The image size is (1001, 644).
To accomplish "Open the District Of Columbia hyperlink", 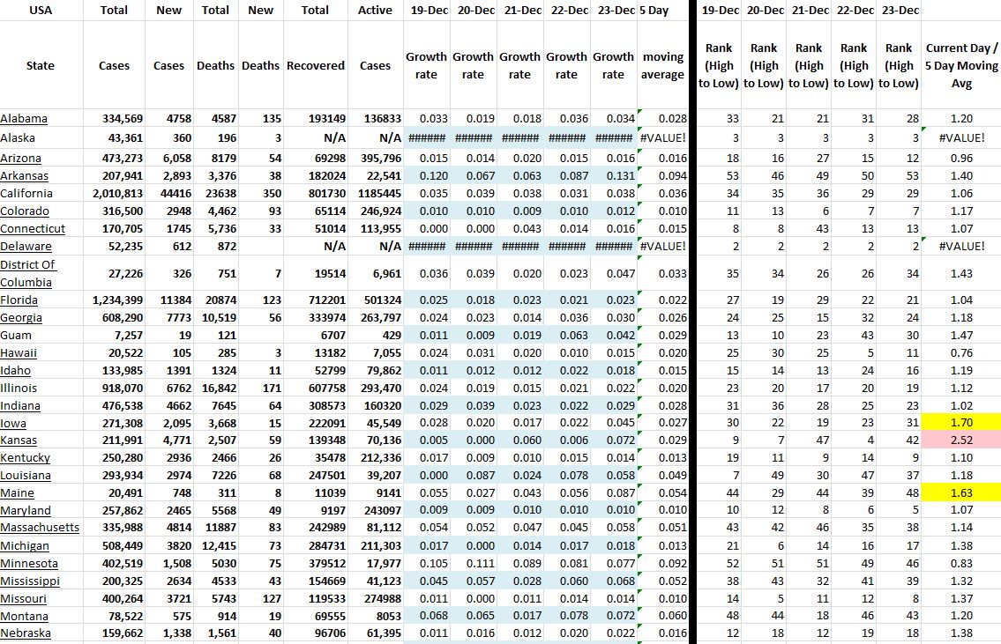I will tap(29, 274).
